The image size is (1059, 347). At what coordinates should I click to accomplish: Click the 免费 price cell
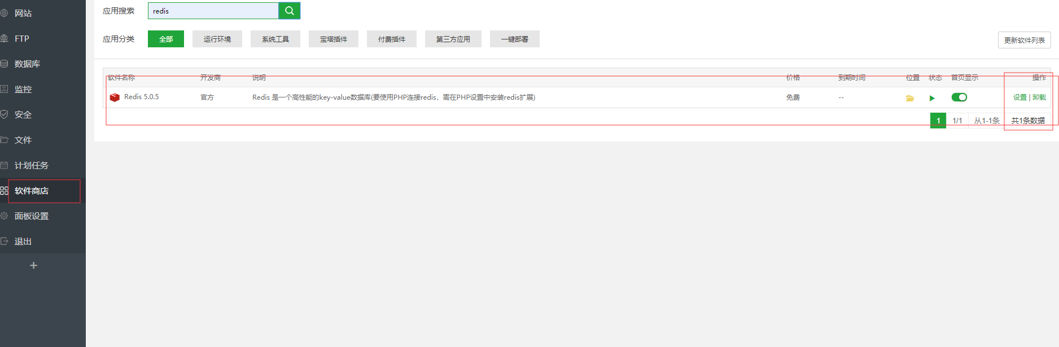pyautogui.click(x=793, y=97)
